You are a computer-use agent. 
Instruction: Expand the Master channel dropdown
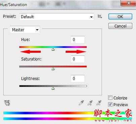25,30
